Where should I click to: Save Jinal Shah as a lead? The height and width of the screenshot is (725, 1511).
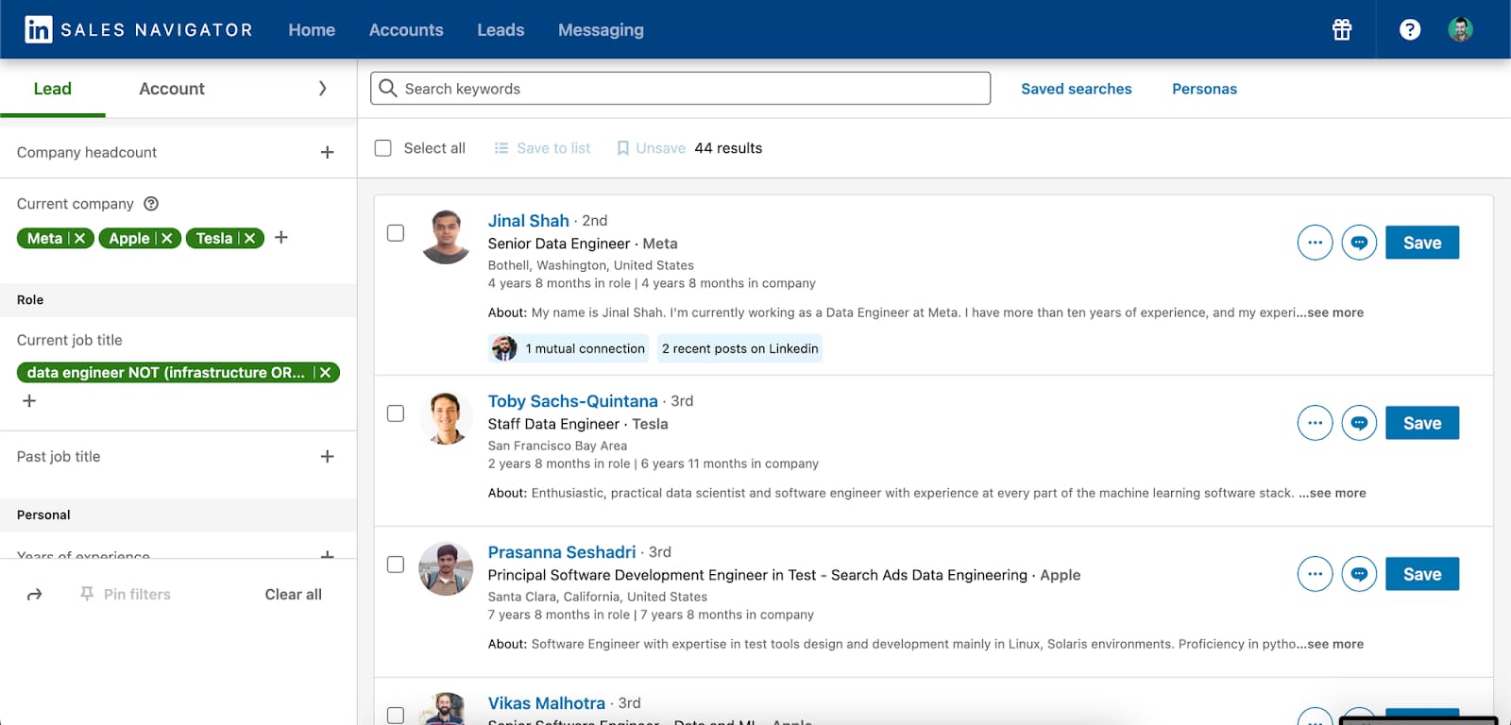tap(1422, 243)
